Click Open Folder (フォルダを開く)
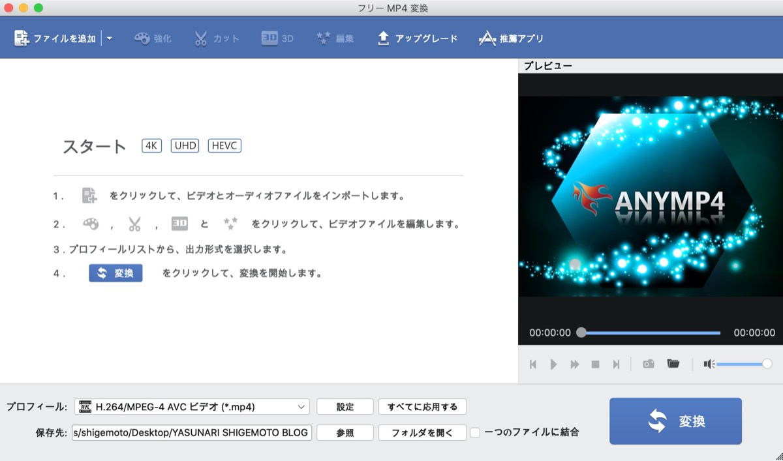783x461 pixels. pyautogui.click(x=422, y=433)
